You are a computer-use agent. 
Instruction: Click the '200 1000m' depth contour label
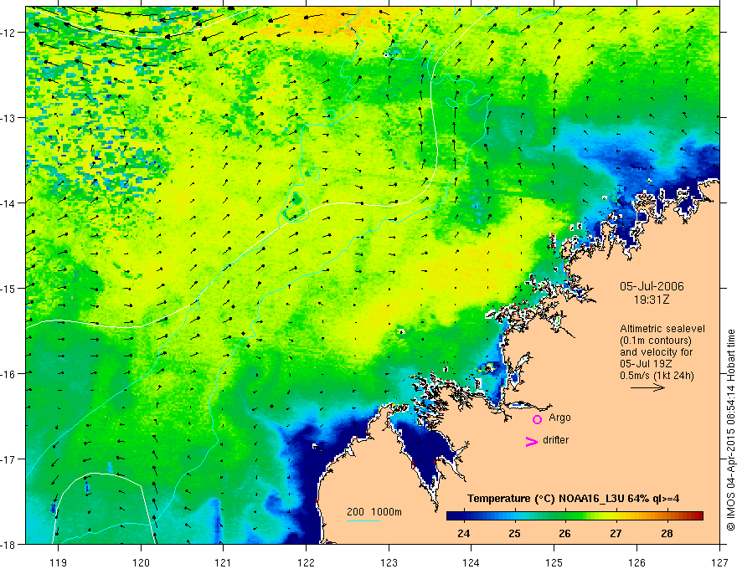point(374,512)
